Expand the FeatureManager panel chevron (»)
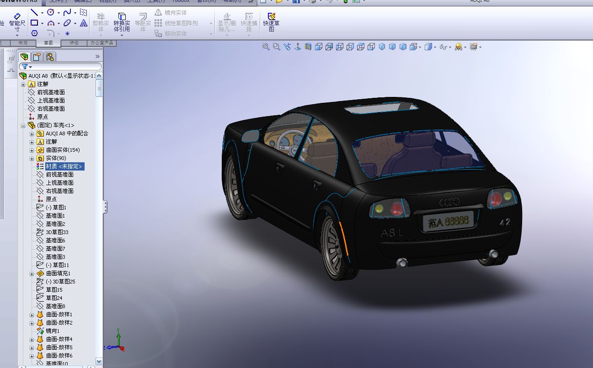The height and width of the screenshot is (368, 593). (97, 57)
